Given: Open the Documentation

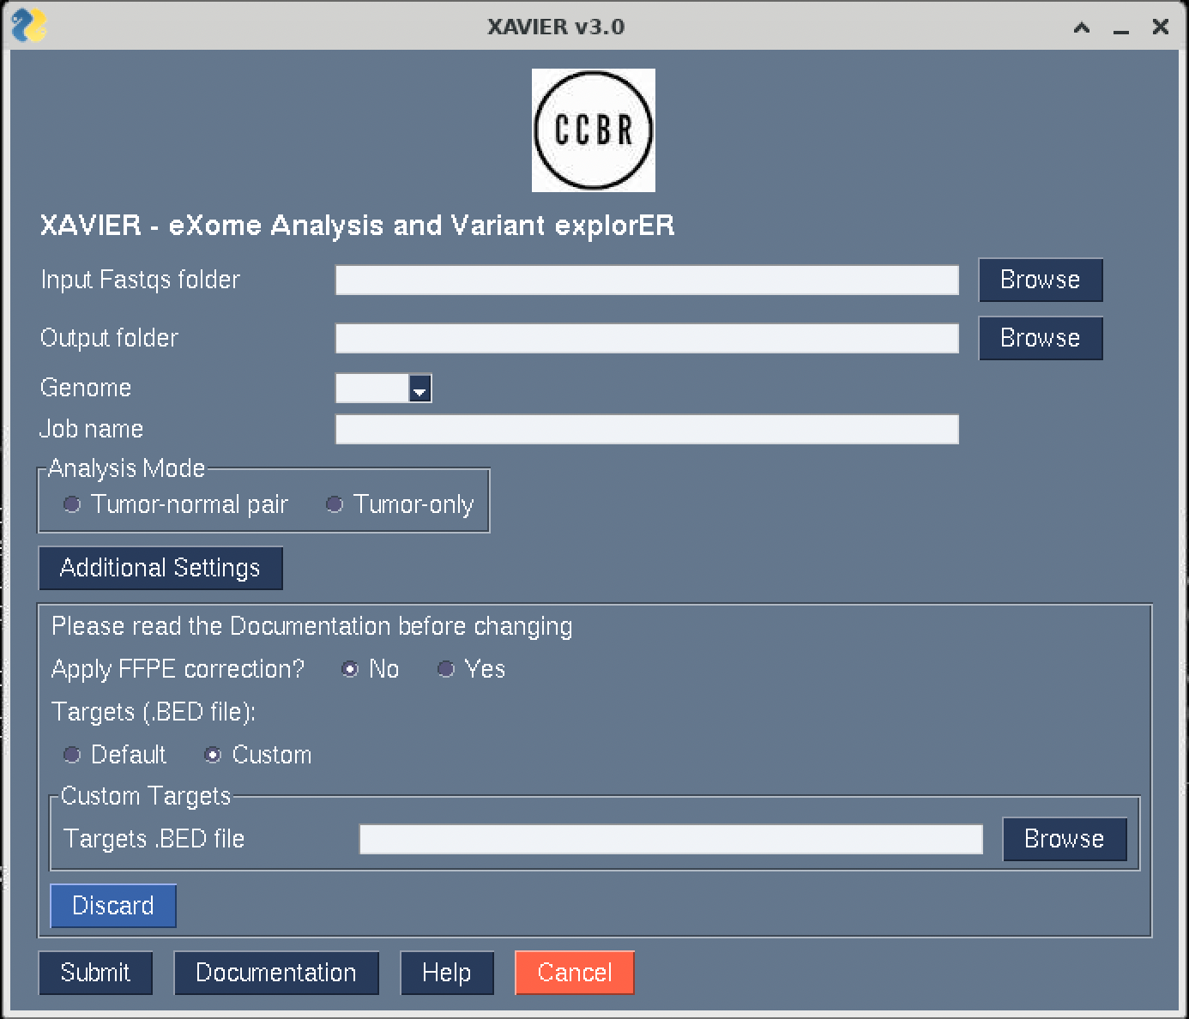Looking at the screenshot, I should click(276, 973).
